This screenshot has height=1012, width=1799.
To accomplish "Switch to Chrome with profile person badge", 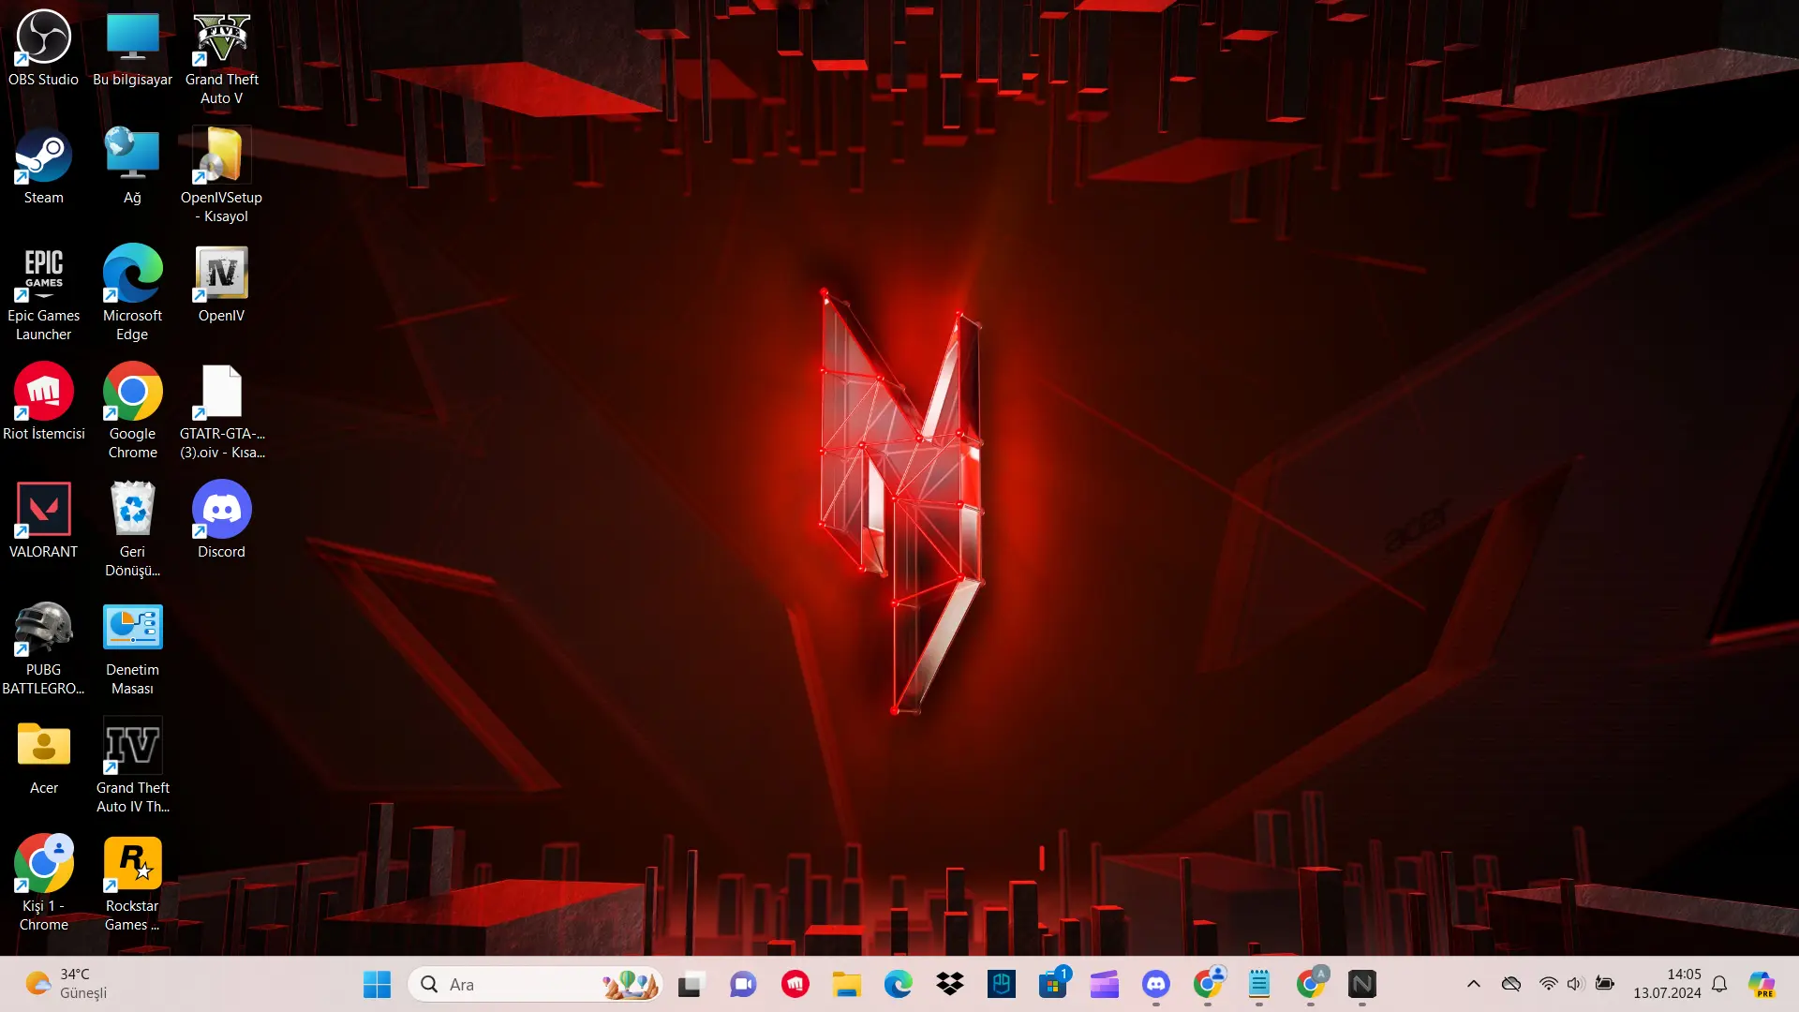I will 1208,984.
